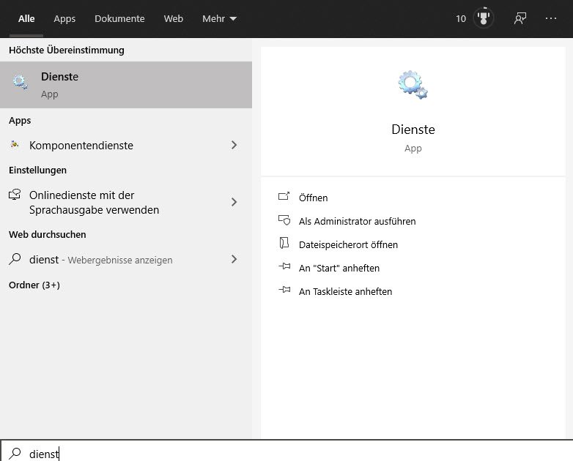This screenshot has height=461, width=573.
Task: Open the feedback icon in top bar
Action: click(x=520, y=18)
